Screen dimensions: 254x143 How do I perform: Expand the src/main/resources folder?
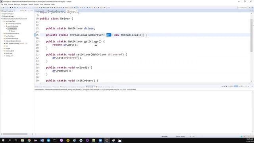coord(3,33)
